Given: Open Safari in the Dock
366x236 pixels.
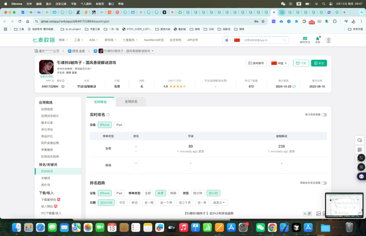Looking at the screenshot, I should click(40, 228).
